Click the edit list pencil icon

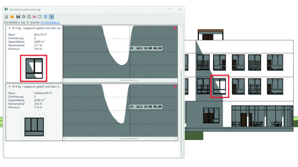pyautogui.click(x=23, y=17)
